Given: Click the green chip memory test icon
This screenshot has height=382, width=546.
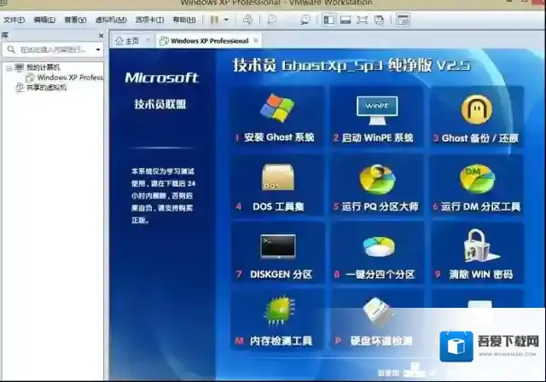Looking at the screenshot, I should (x=280, y=310).
